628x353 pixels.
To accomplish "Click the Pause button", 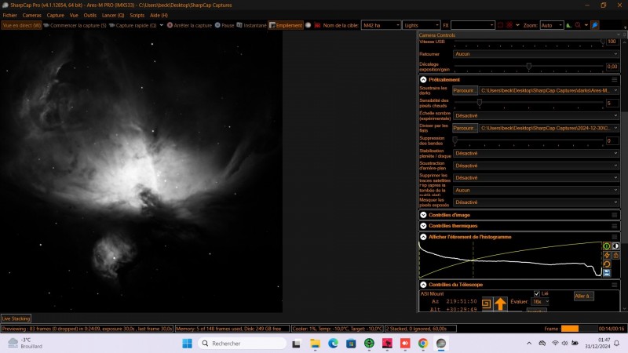I will [225, 25].
